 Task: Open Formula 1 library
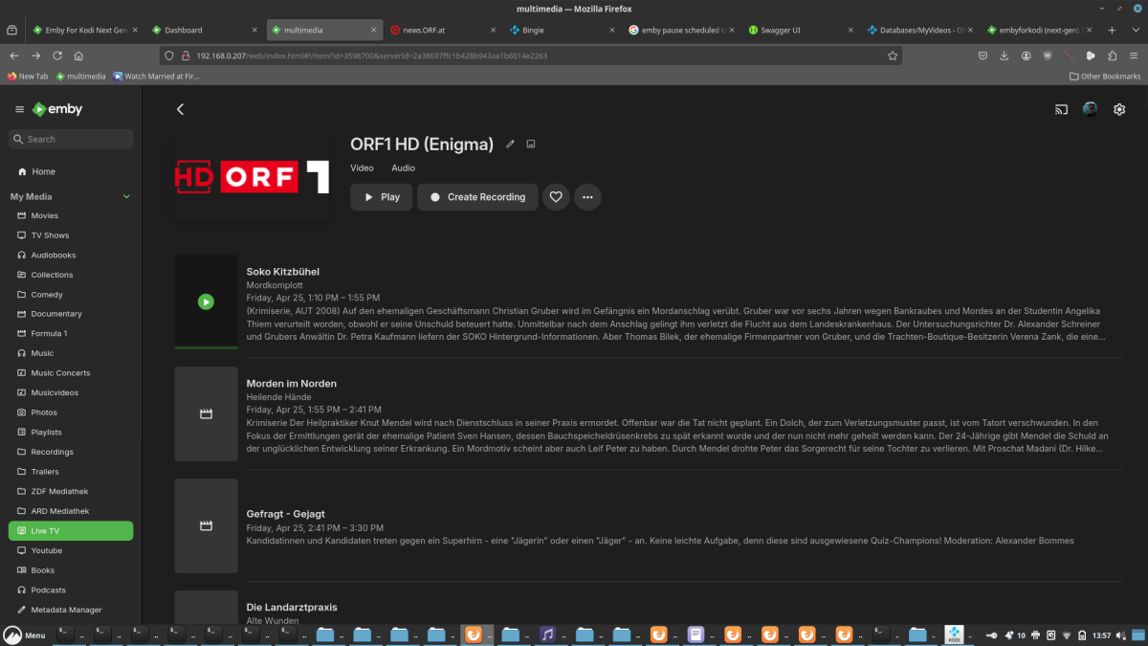tap(71, 334)
